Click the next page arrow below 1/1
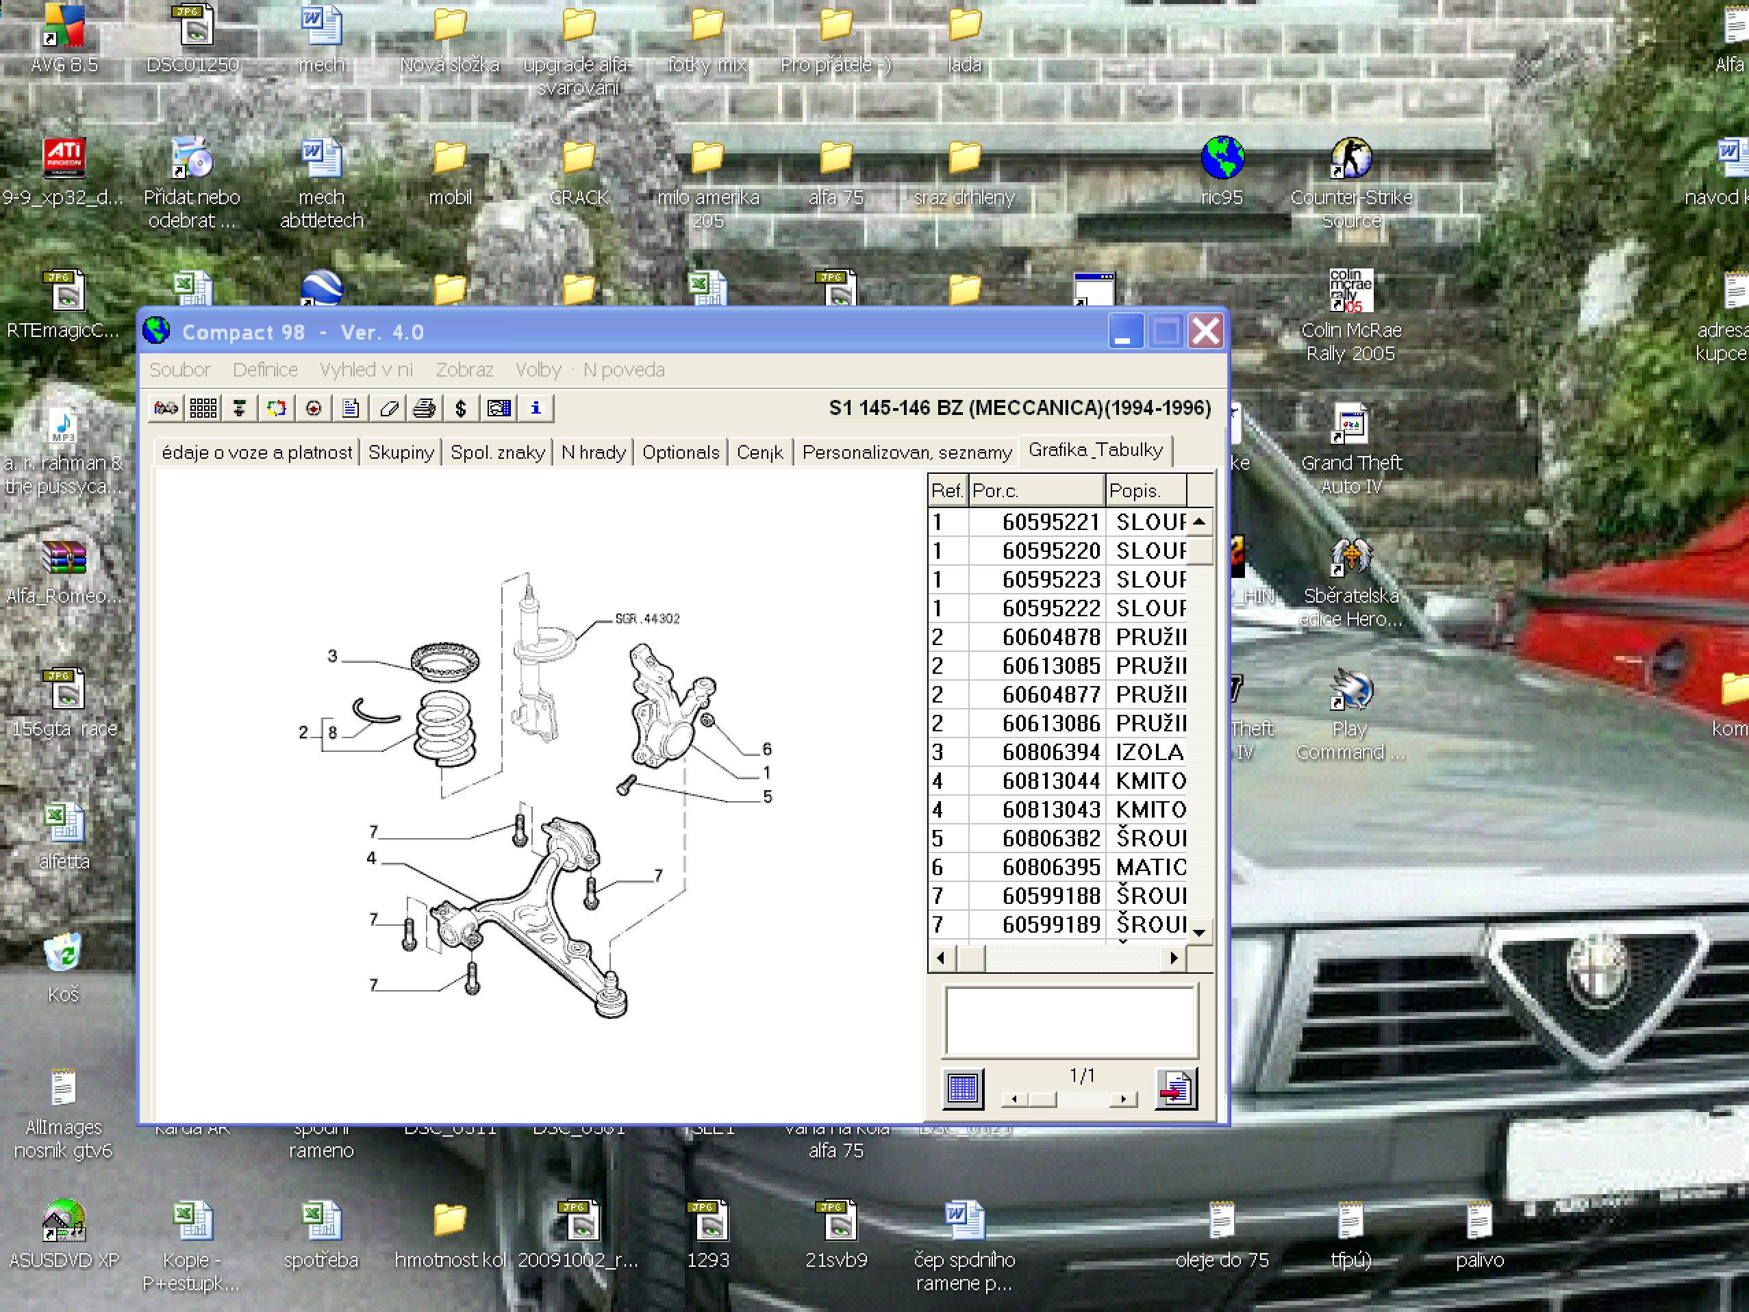The image size is (1749, 1312). click(x=1123, y=1099)
